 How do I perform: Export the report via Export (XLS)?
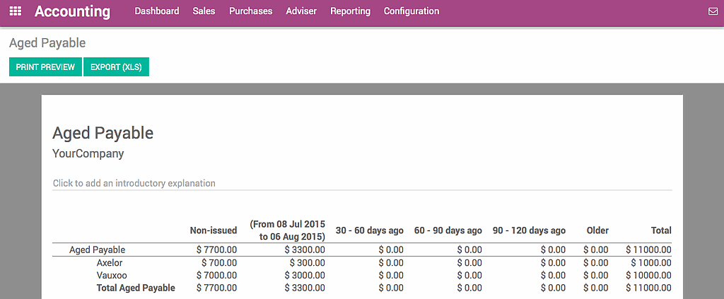tap(116, 67)
